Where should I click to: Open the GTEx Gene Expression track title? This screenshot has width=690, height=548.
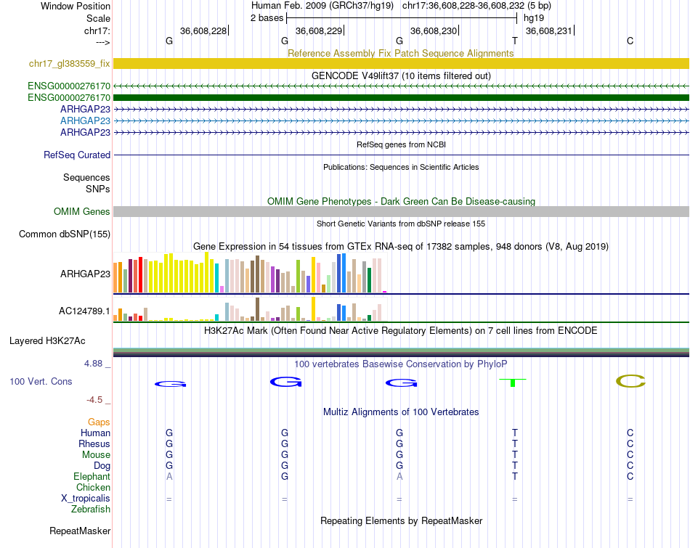tap(401, 246)
